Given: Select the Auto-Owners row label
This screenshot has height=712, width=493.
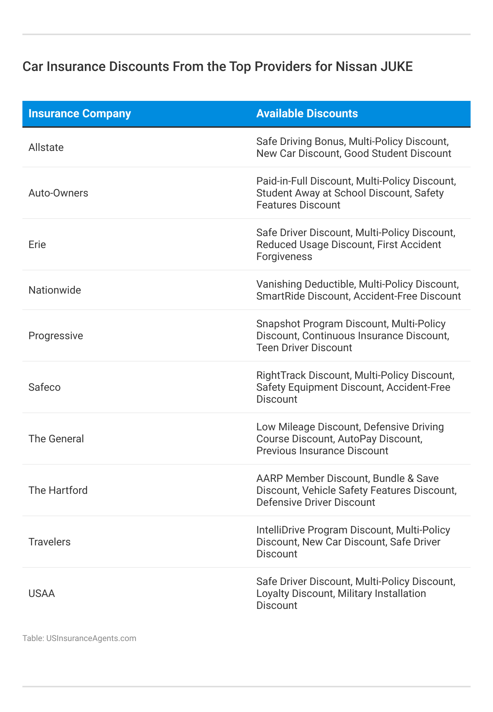Looking at the screenshot, I should 58,193.
